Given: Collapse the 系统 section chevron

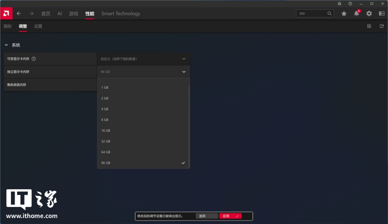Looking at the screenshot, I should [x=6, y=45].
